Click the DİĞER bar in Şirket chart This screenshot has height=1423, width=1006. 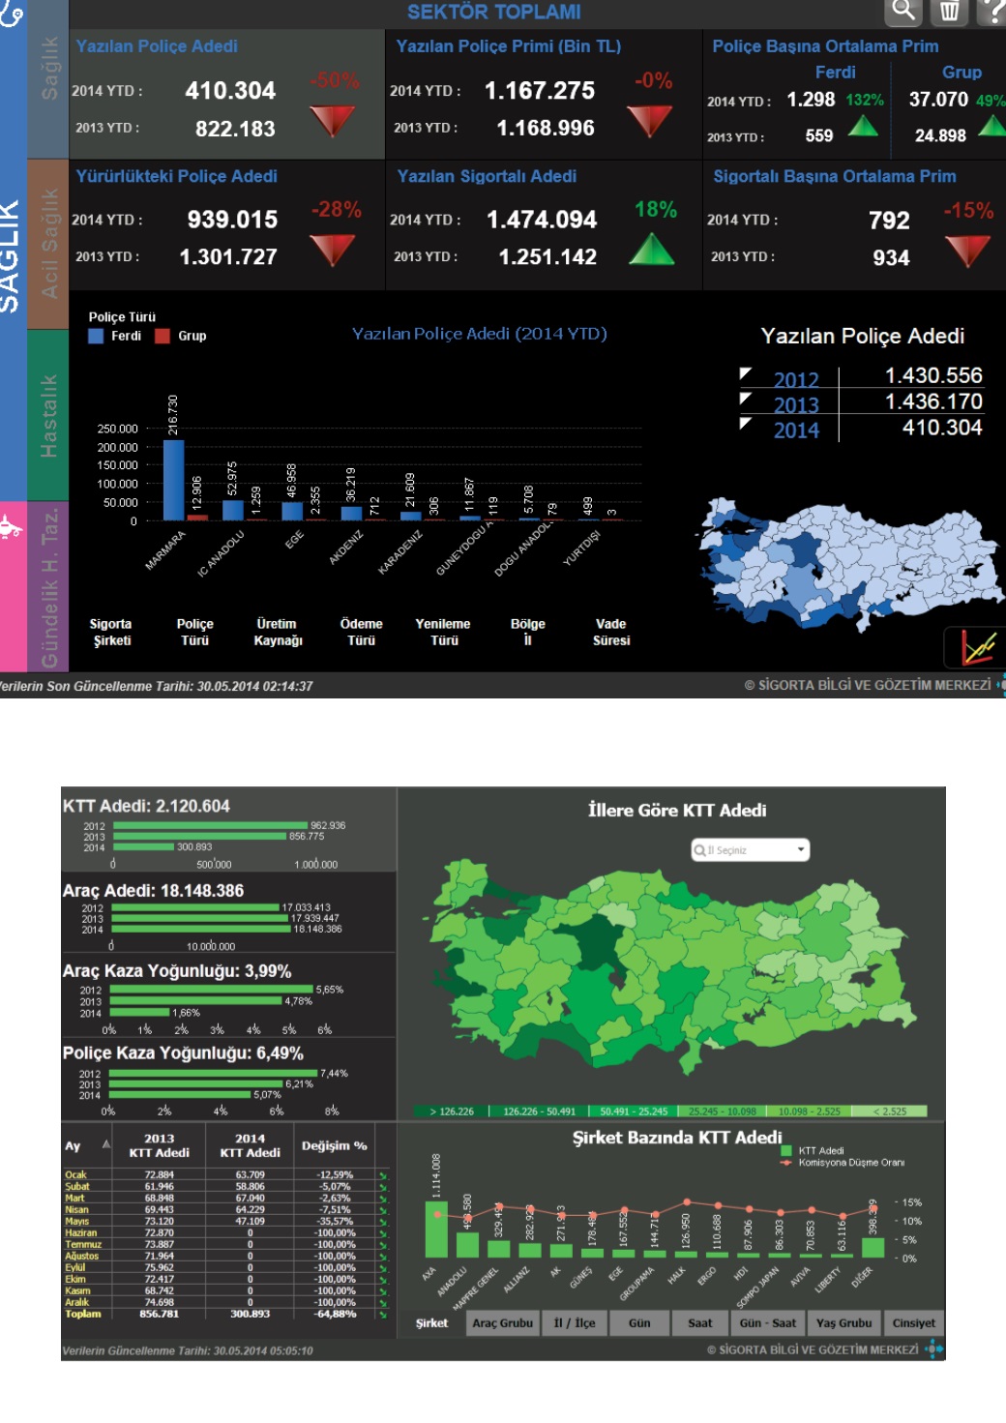pyautogui.click(x=873, y=1247)
